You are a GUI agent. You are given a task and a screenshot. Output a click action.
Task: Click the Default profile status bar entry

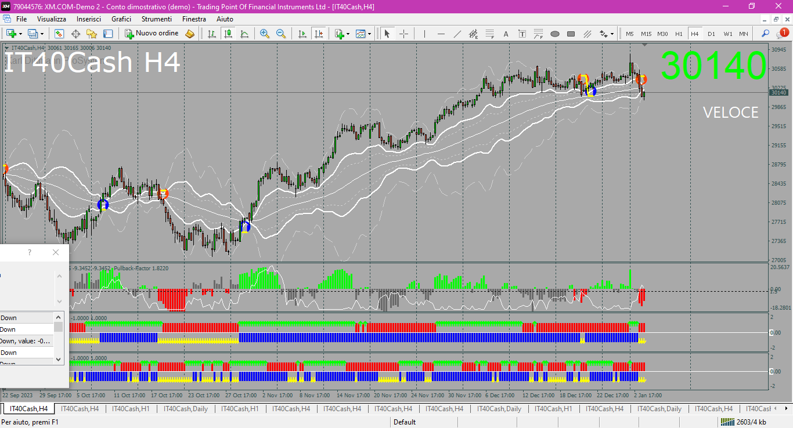click(405, 422)
